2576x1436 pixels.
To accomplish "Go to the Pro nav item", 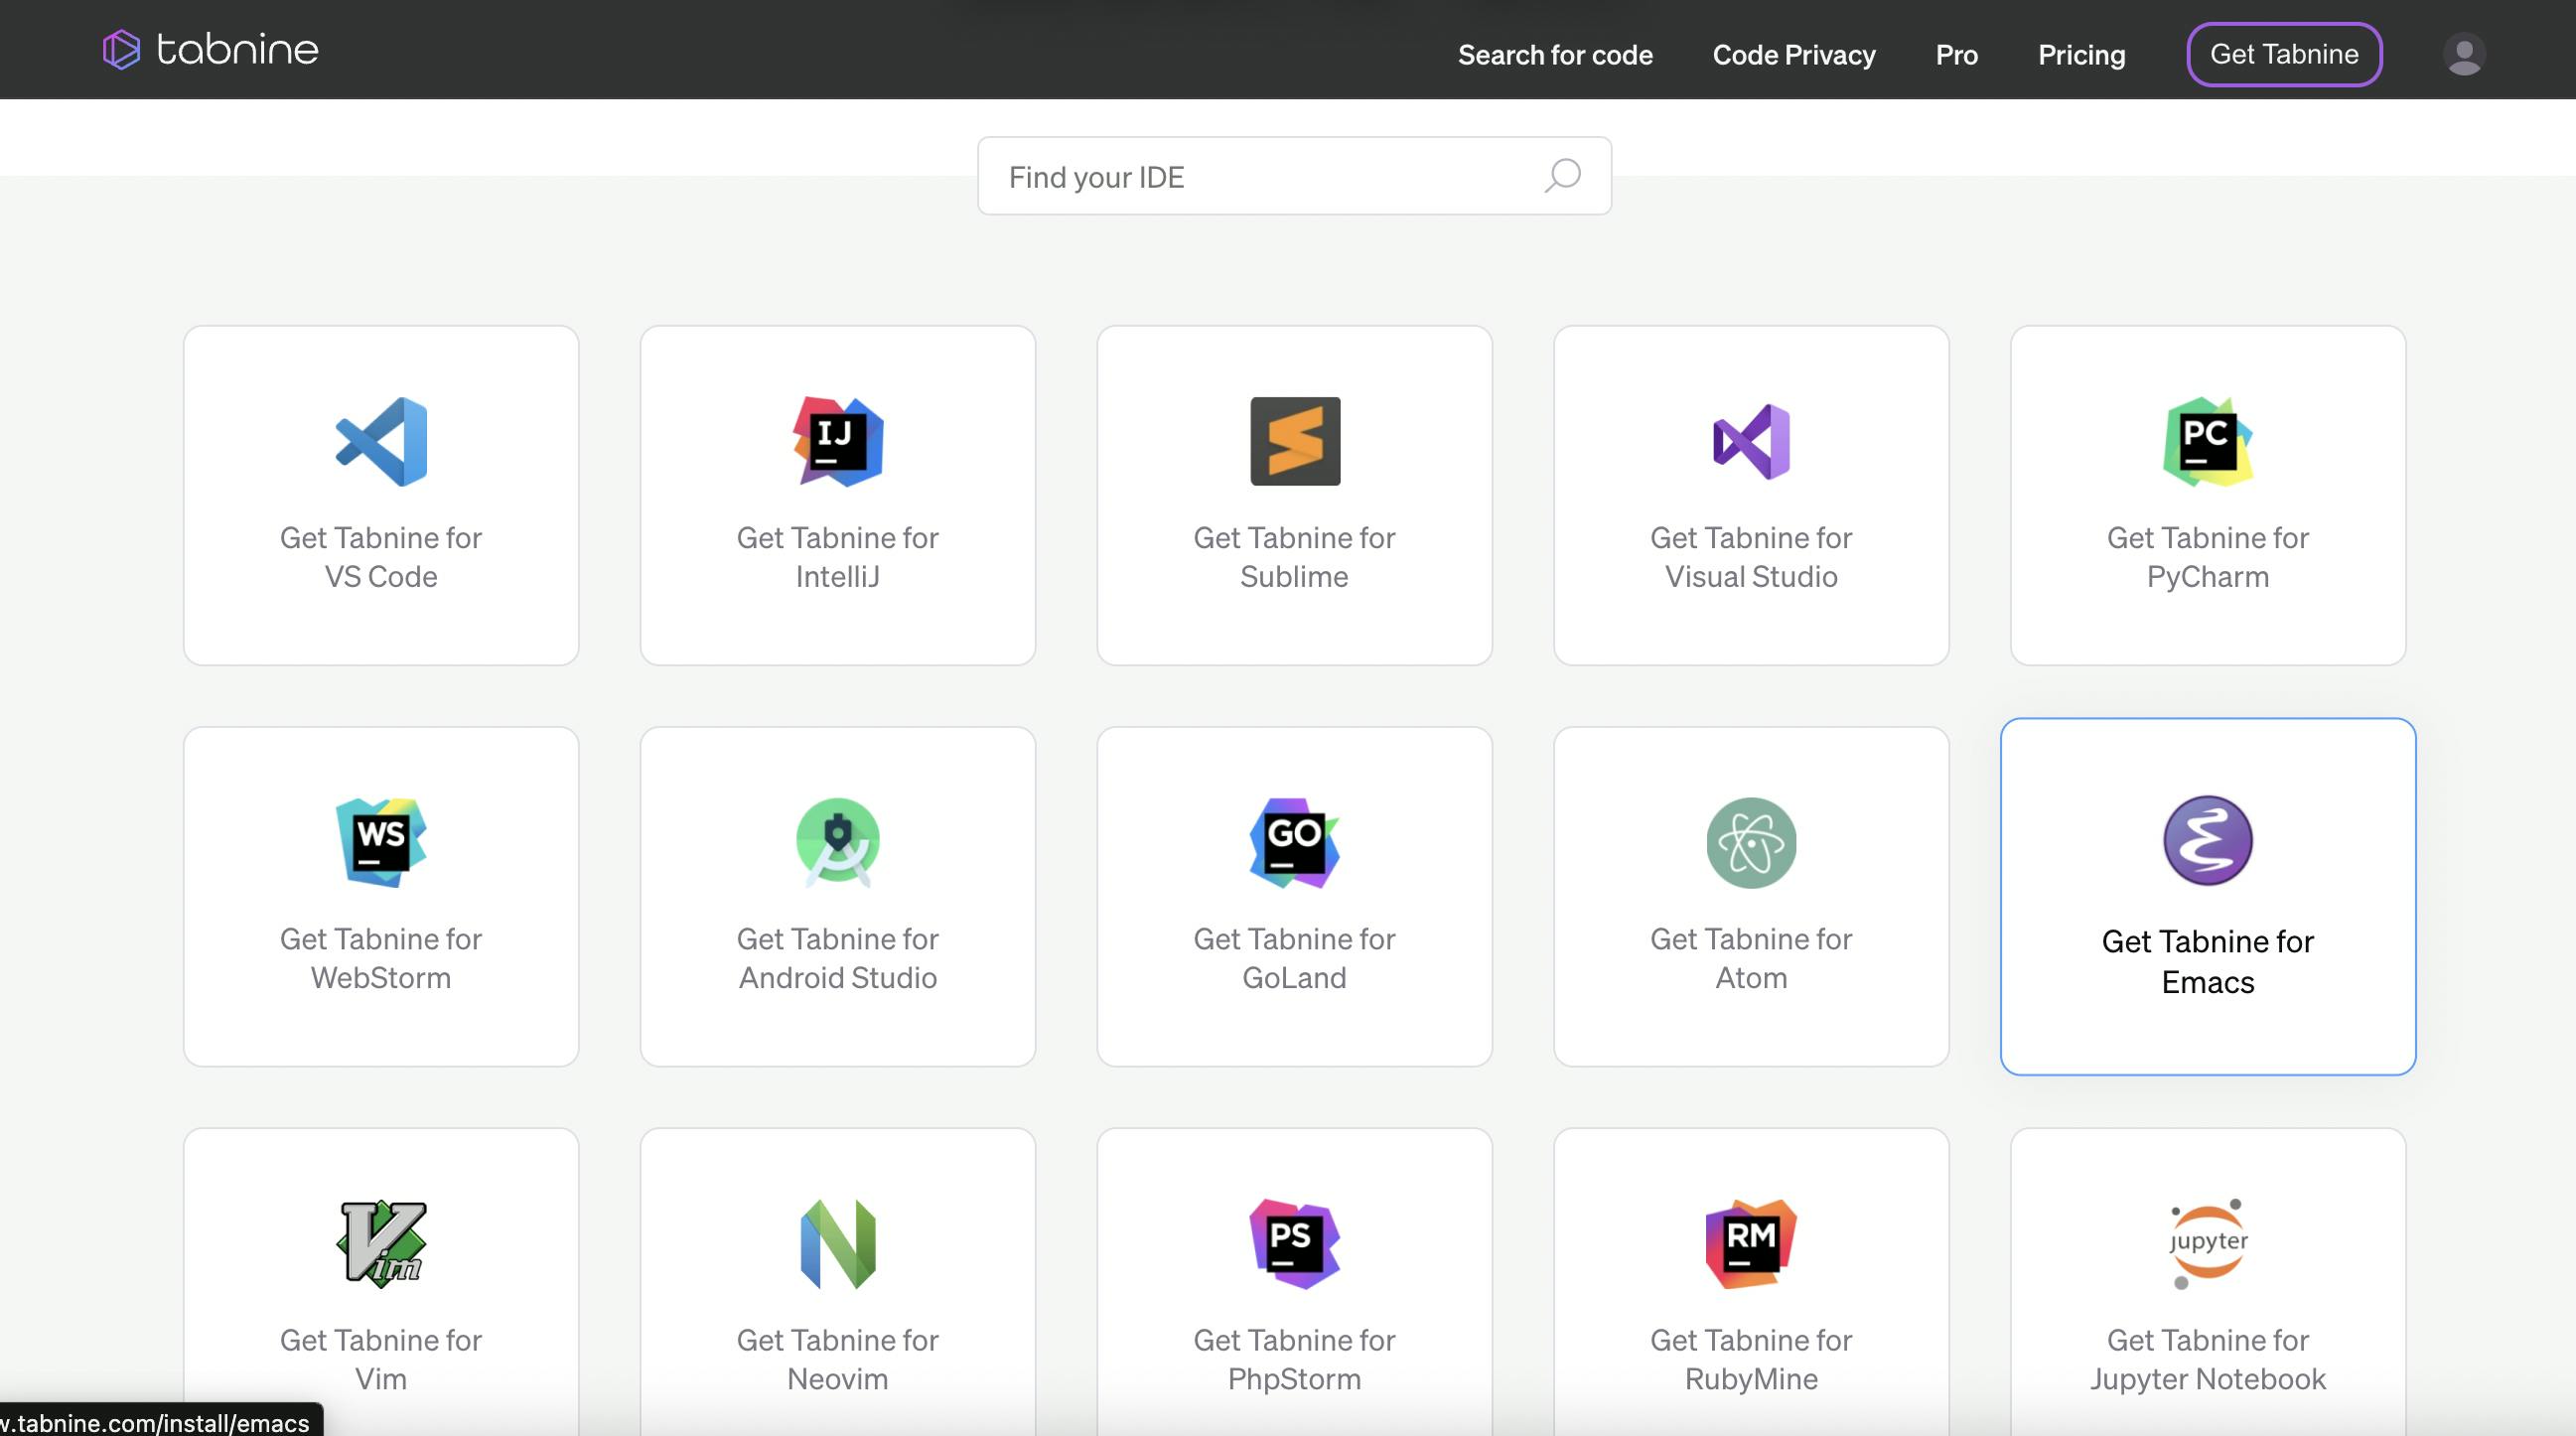I will pyautogui.click(x=1957, y=55).
